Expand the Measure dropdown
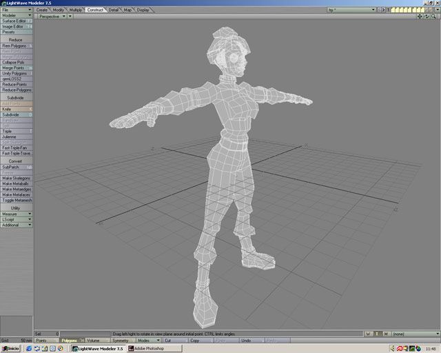Screen dimensions: 441x353 [x=17, y=214]
